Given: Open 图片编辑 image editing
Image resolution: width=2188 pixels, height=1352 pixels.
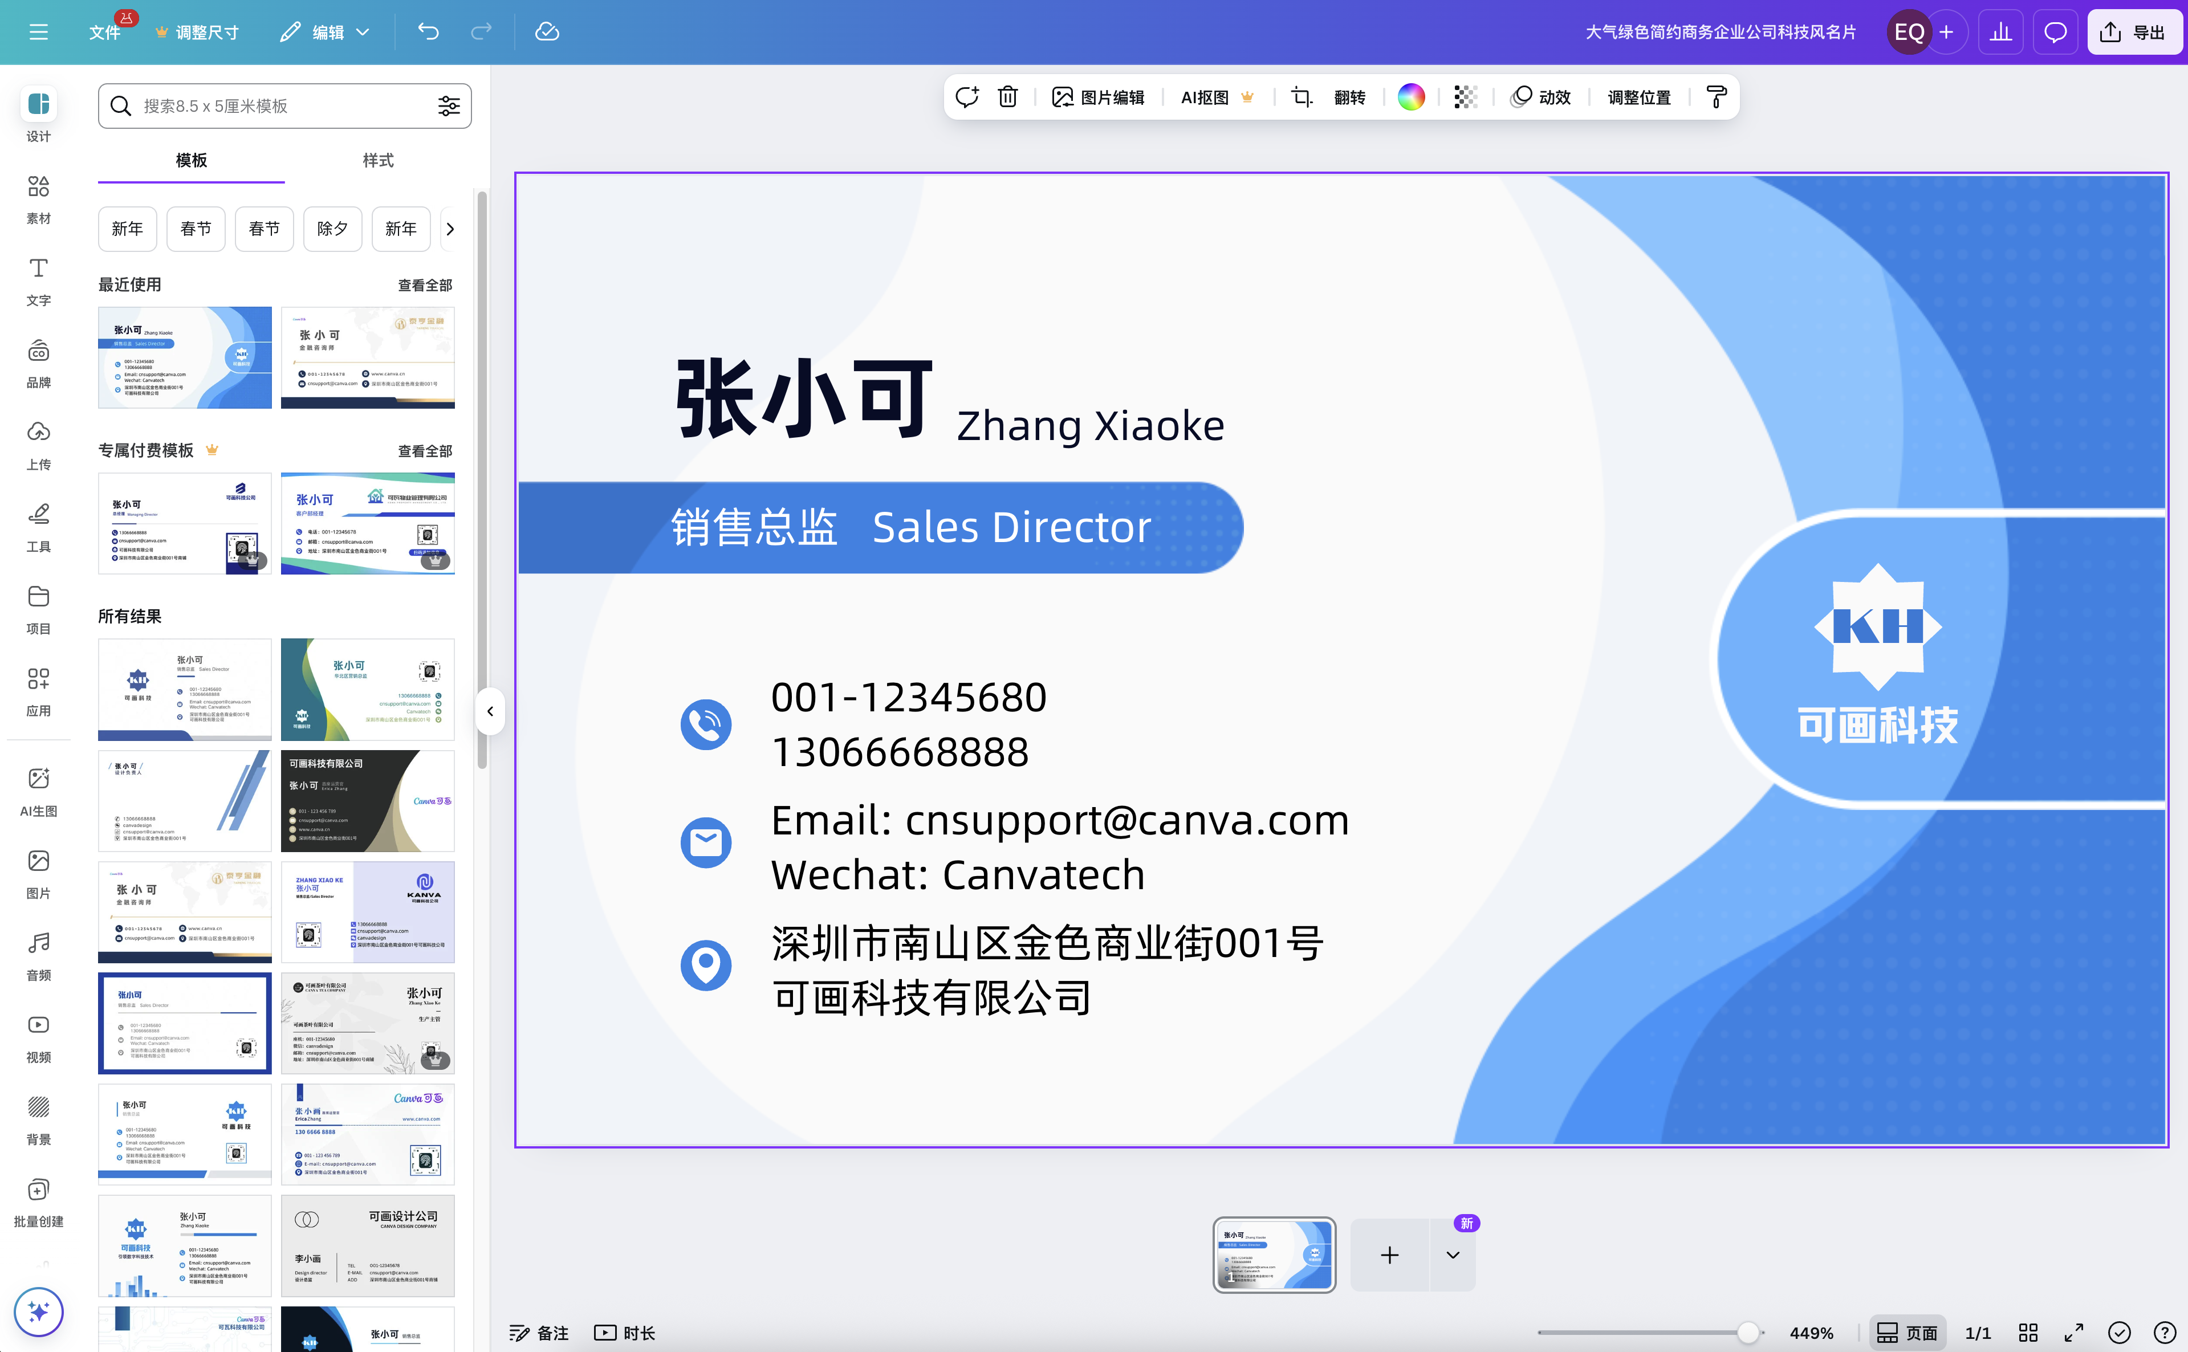Looking at the screenshot, I should coord(1098,96).
